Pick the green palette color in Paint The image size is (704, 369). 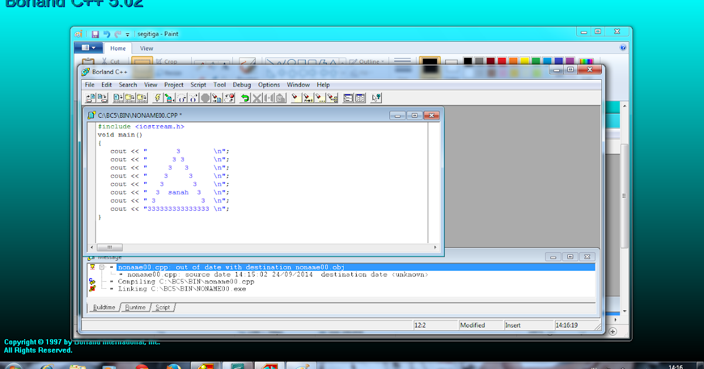pyautogui.click(x=536, y=61)
